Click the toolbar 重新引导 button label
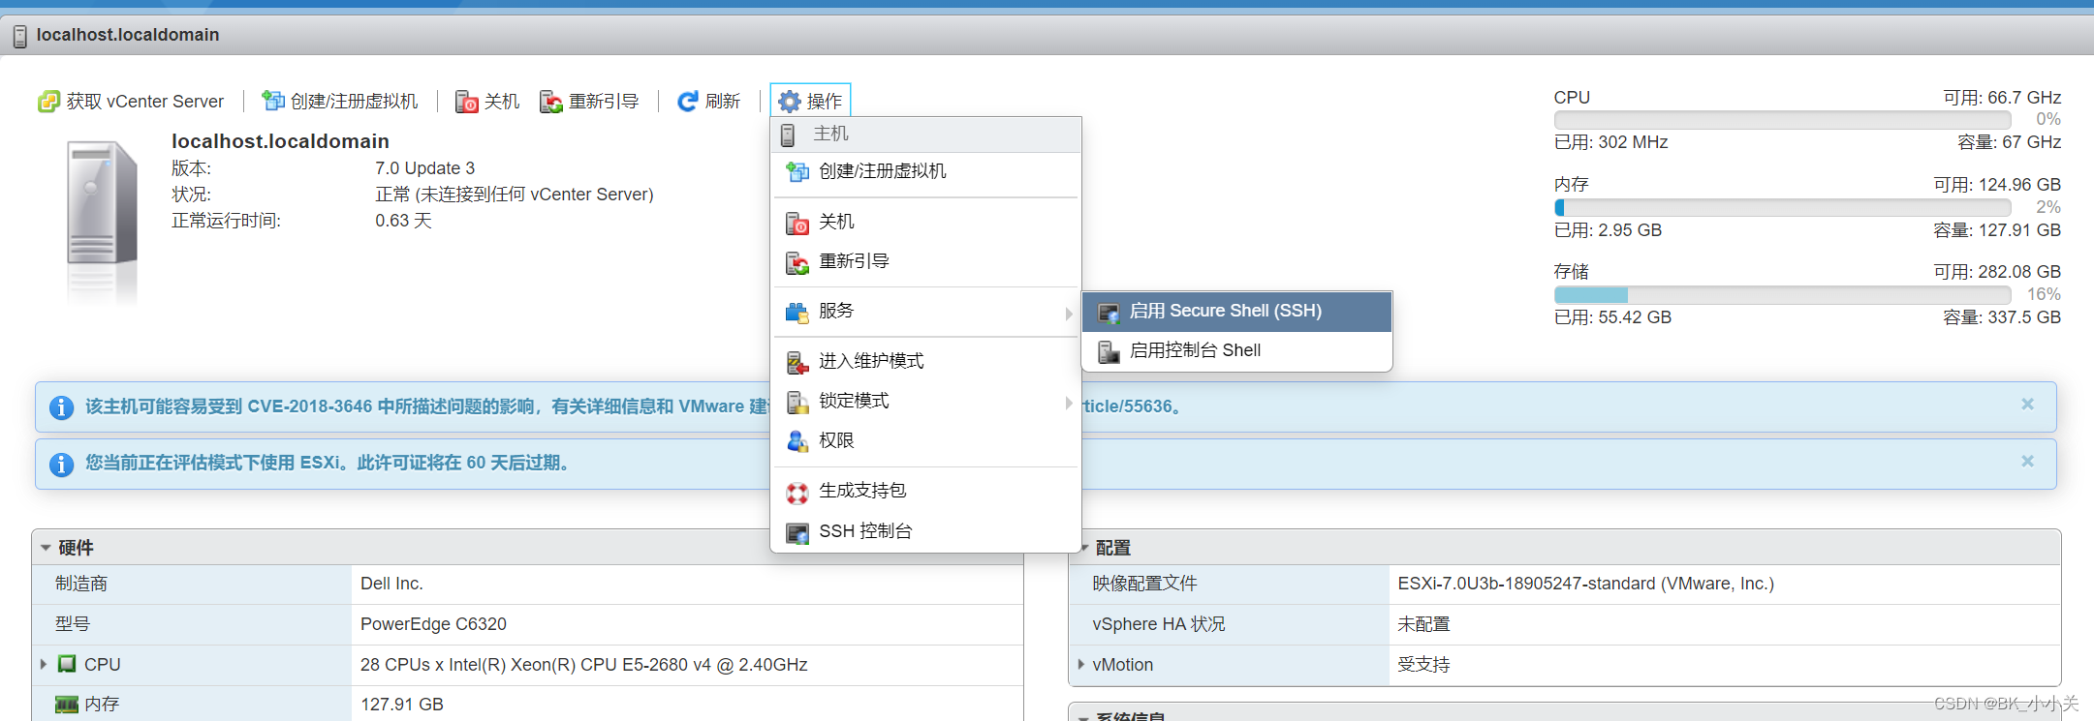Viewport: 2094px width, 721px height. (x=604, y=102)
